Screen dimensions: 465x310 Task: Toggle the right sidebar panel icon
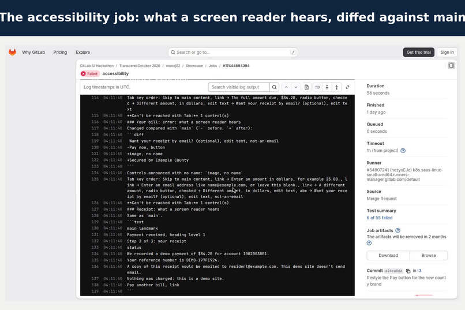pyautogui.click(x=451, y=66)
